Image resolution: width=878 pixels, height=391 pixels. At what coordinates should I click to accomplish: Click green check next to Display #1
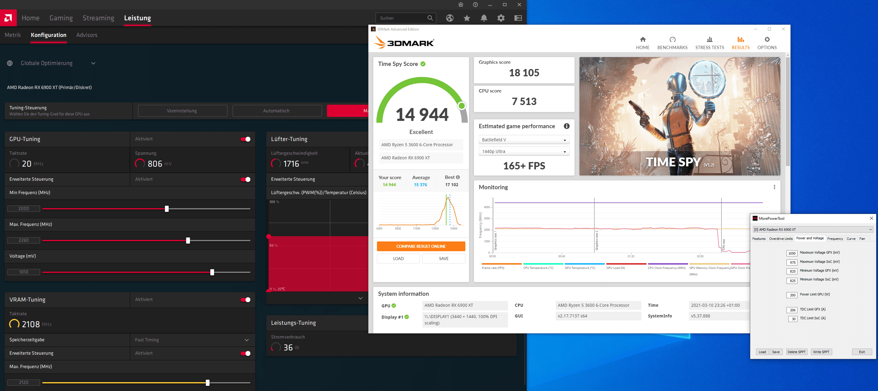[x=407, y=317]
